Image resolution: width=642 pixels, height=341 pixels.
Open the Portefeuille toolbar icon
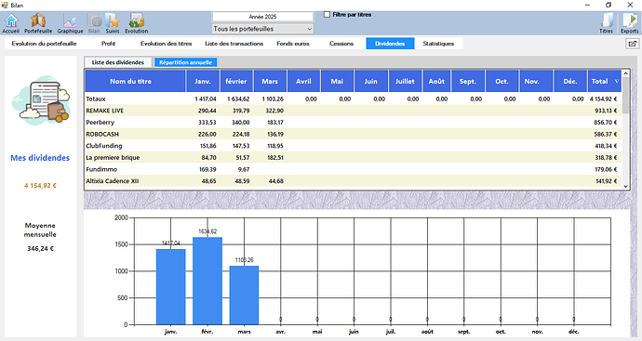(x=38, y=23)
